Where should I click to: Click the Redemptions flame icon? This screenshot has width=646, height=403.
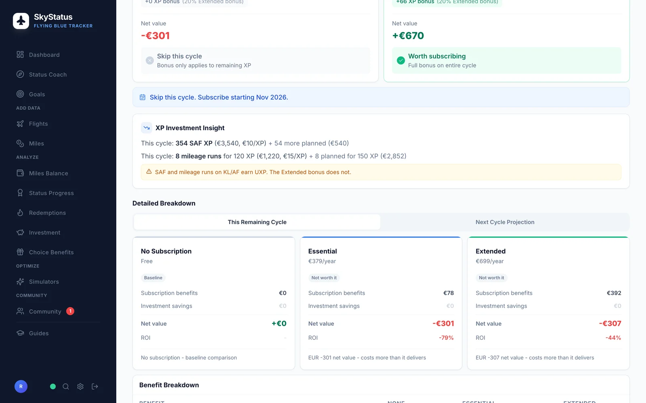(x=20, y=212)
